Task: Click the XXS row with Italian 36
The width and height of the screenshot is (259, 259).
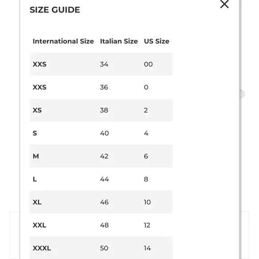Action: [101, 87]
